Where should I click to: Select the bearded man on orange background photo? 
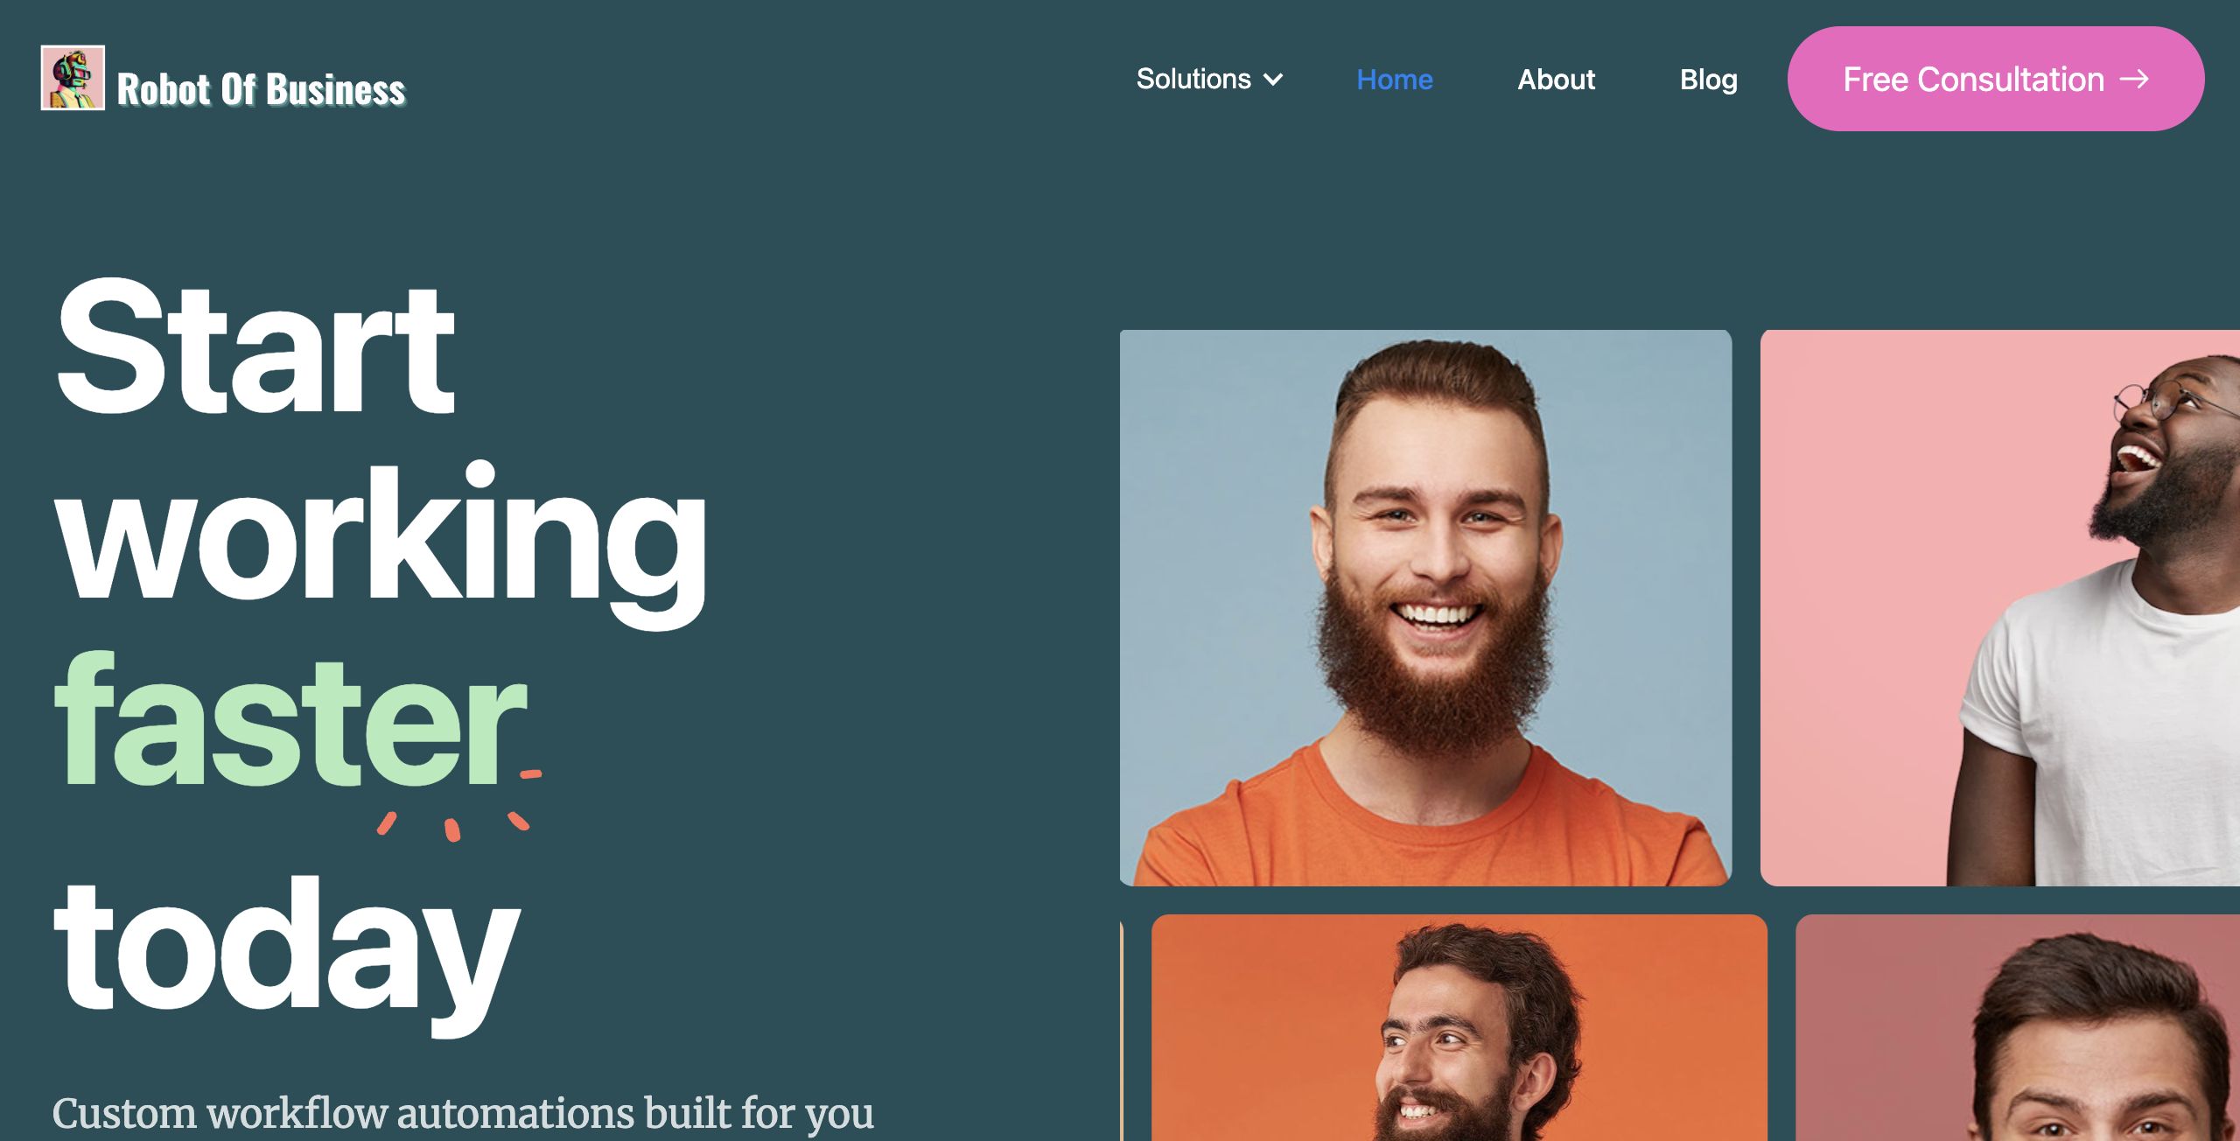coord(1459,1027)
